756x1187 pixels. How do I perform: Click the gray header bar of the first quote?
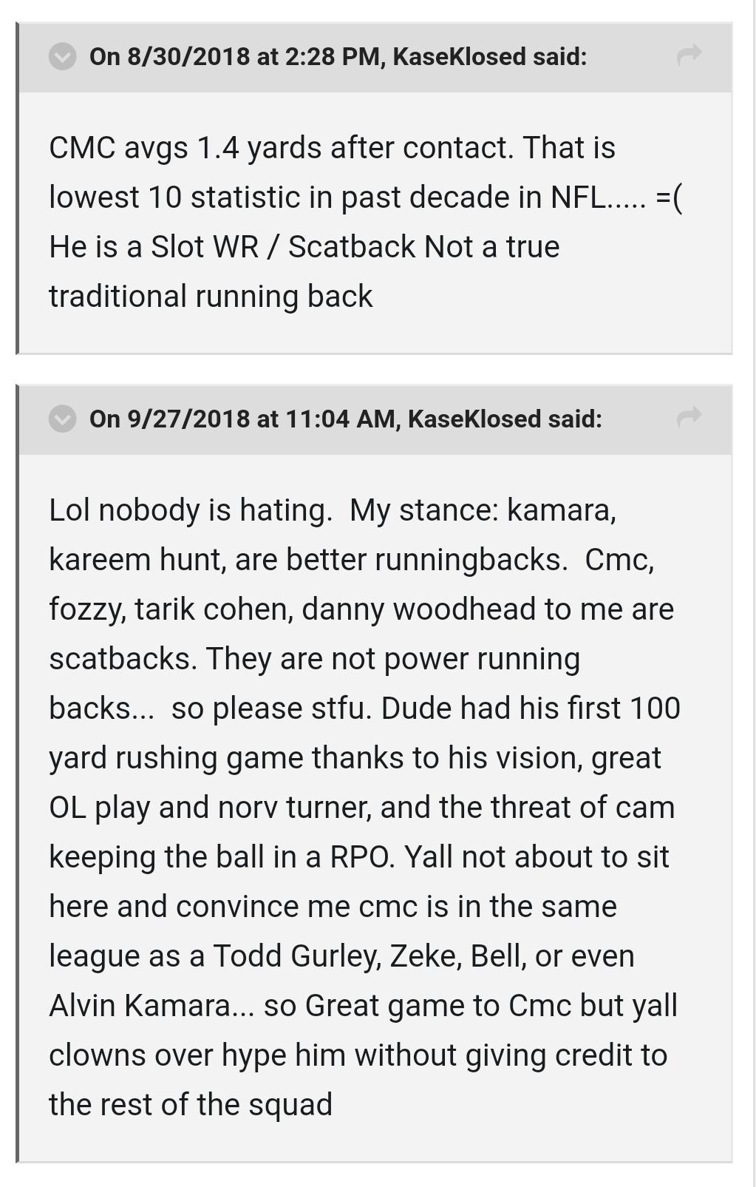click(375, 57)
